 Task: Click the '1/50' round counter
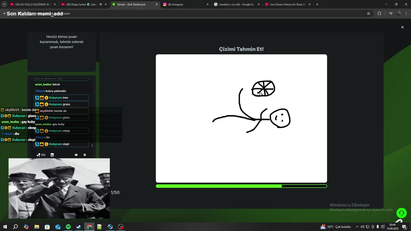115,193
